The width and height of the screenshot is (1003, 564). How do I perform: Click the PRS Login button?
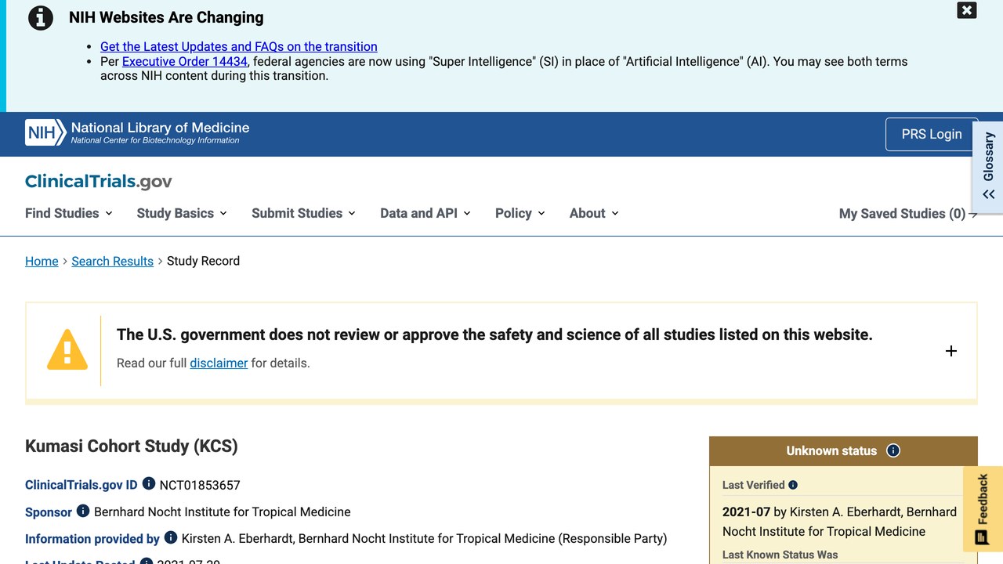coord(932,134)
